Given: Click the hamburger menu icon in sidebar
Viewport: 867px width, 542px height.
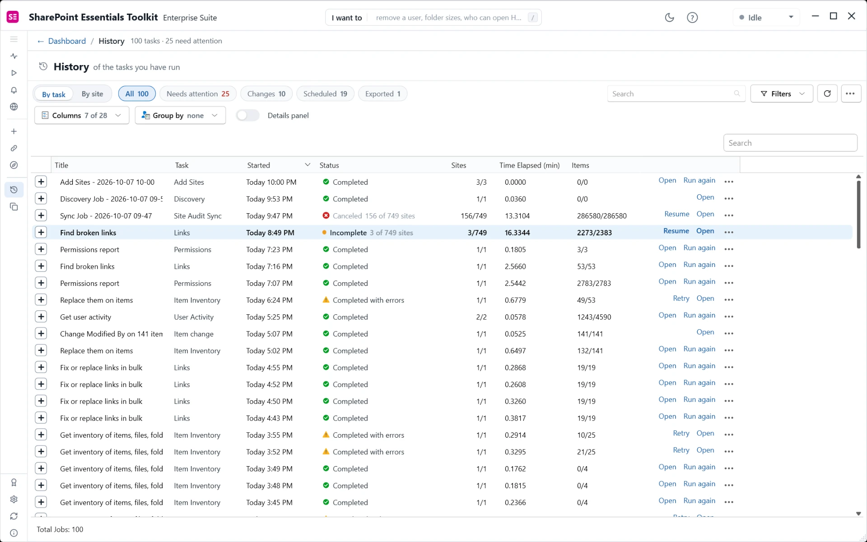Looking at the screenshot, I should tap(14, 39).
